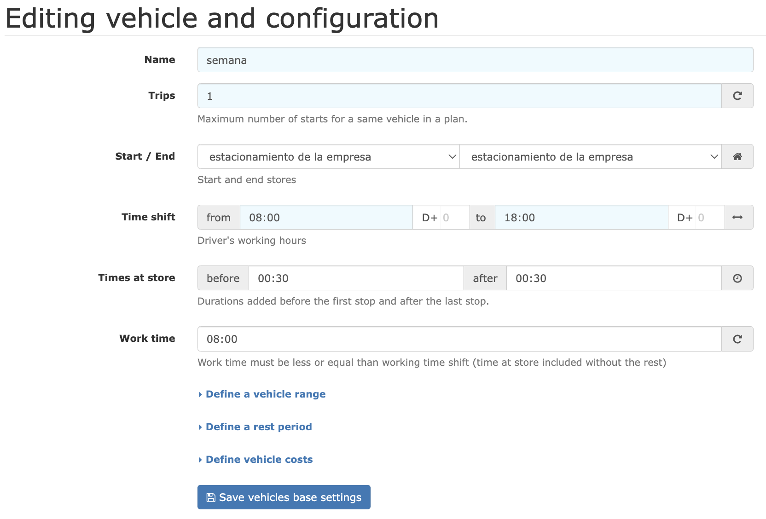The width and height of the screenshot is (766, 519).
Task: Expand Define vehicle costs section
Action: pyautogui.click(x=259, y=460)
